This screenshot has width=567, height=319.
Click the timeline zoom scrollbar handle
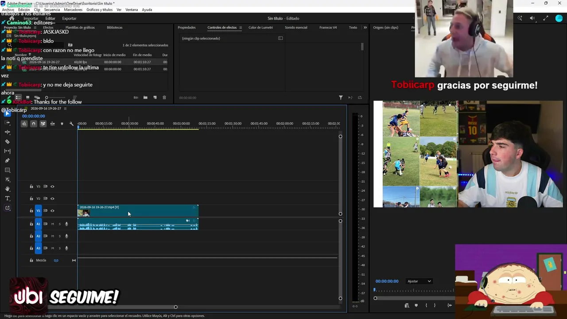(175, 307)
